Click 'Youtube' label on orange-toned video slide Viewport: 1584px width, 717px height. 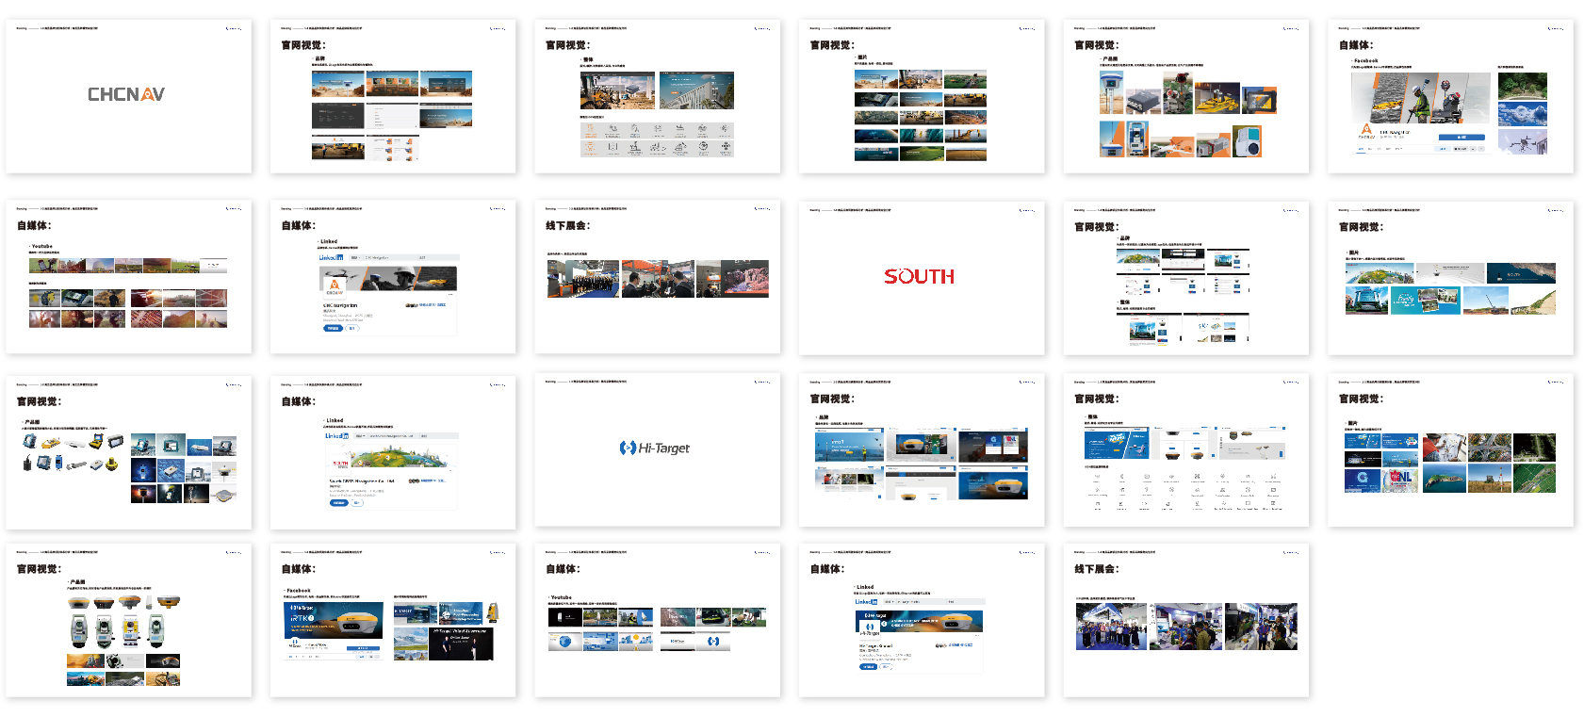click(42, 246)
